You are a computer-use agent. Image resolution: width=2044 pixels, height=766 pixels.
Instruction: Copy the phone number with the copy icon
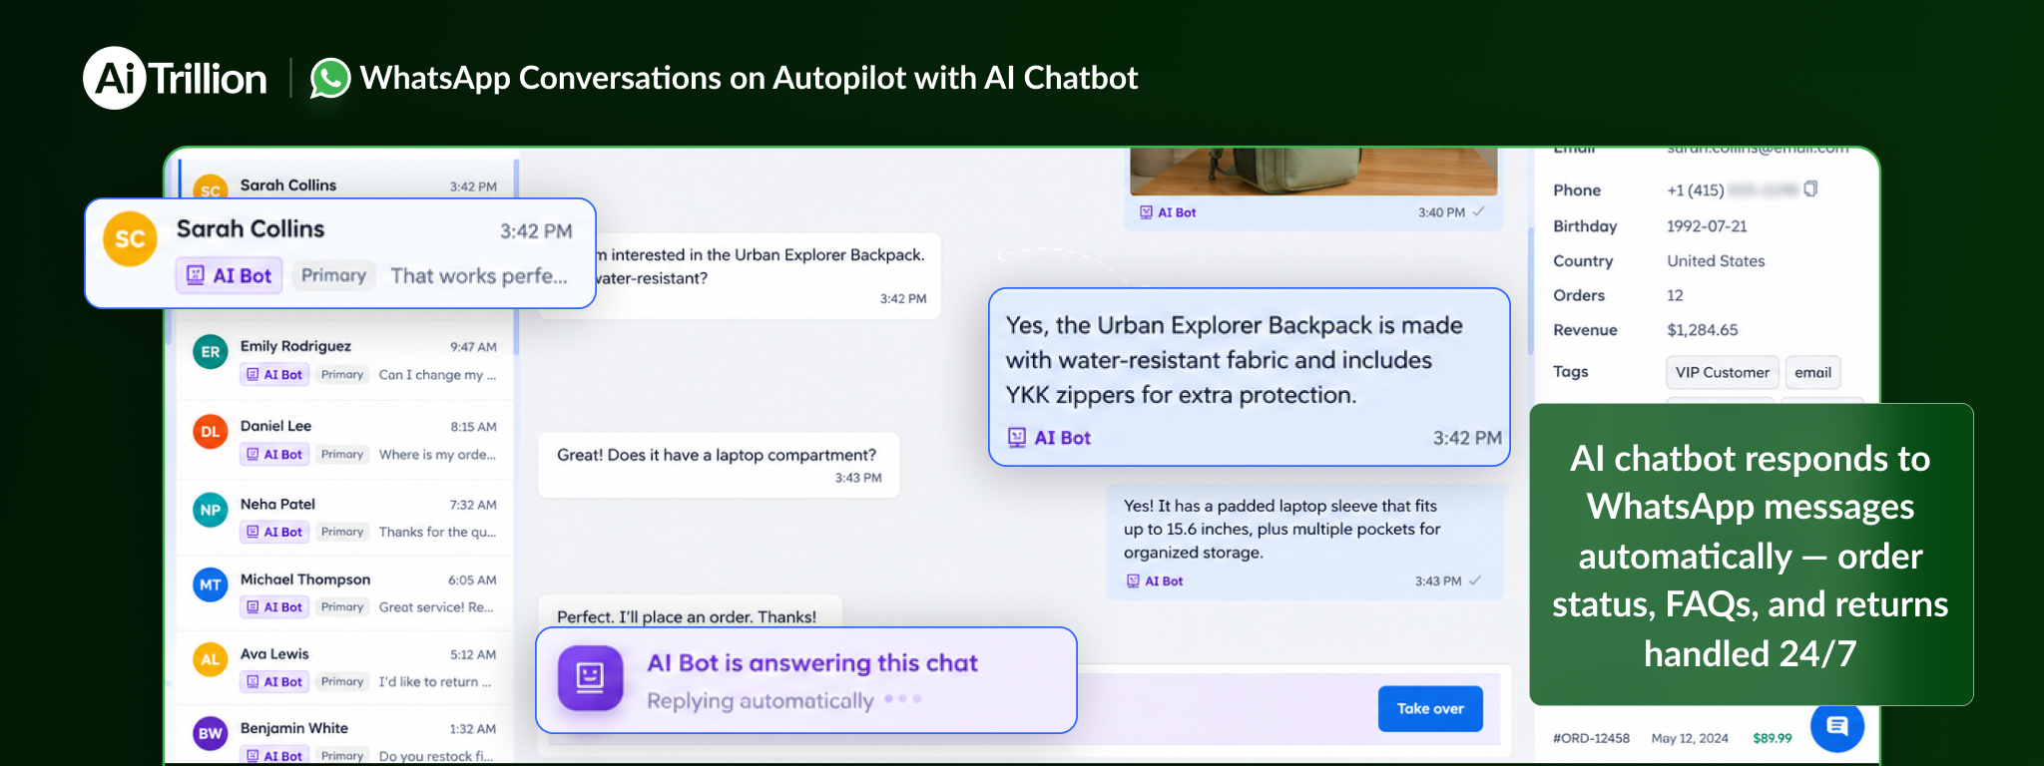1810,189
